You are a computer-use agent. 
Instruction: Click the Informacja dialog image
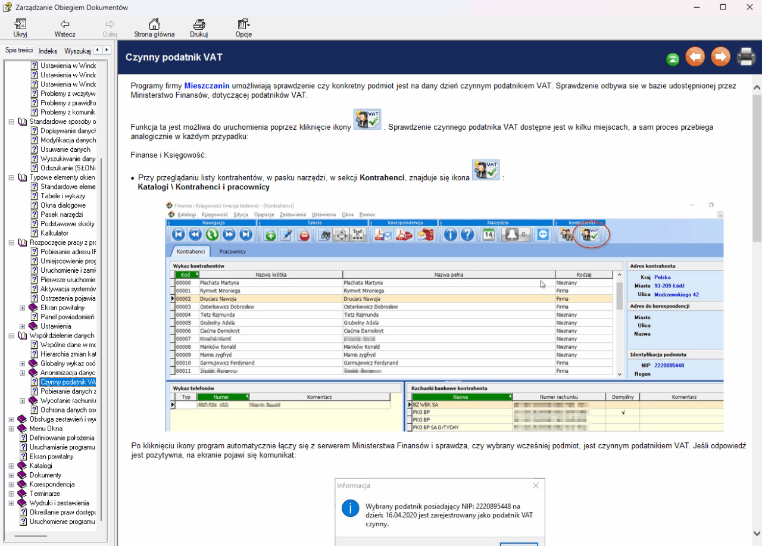pyautogui.click(x=440, y=511)
